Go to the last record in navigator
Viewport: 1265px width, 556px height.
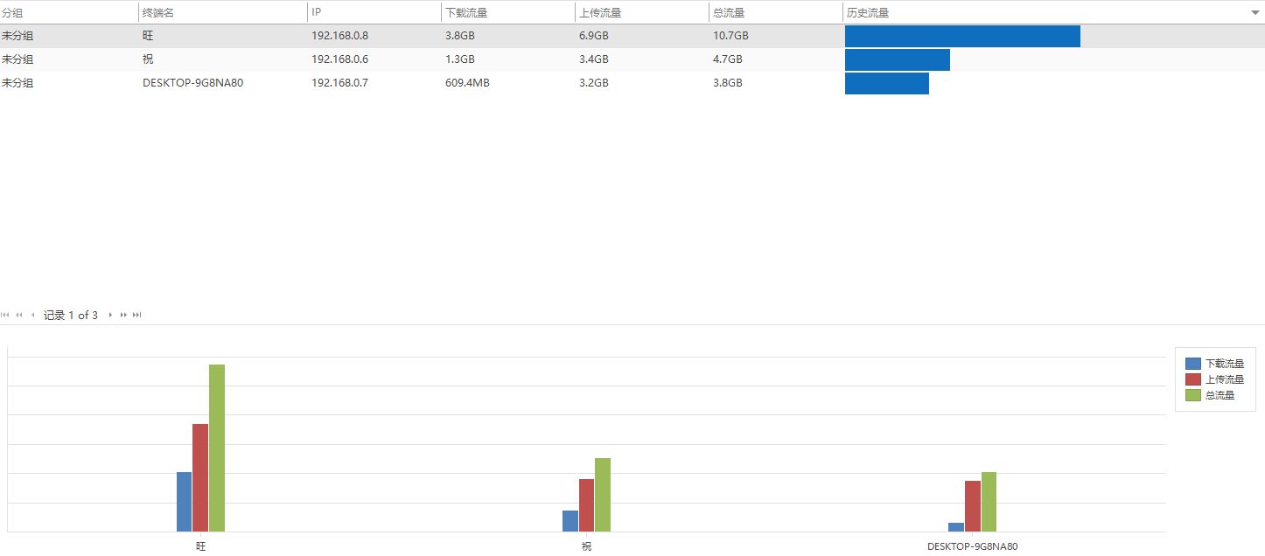137,315
